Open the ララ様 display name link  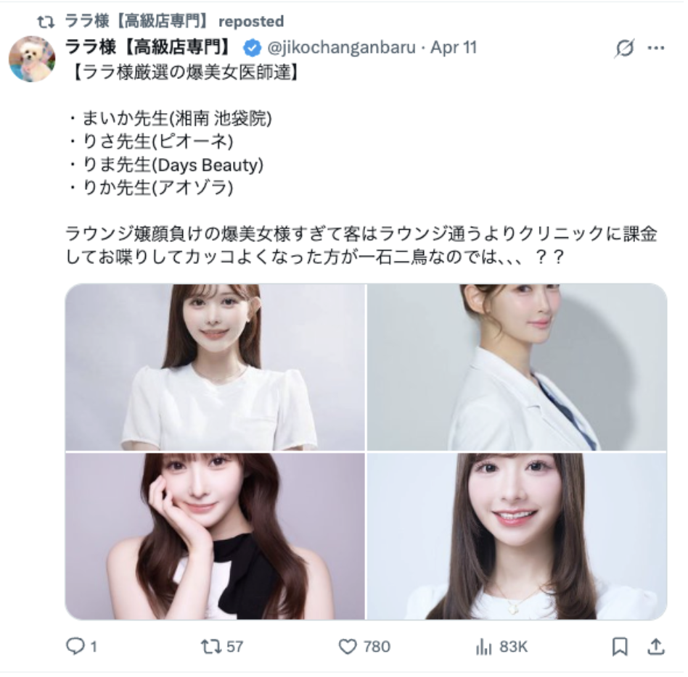pyautogui.click(x=147, y=47)
